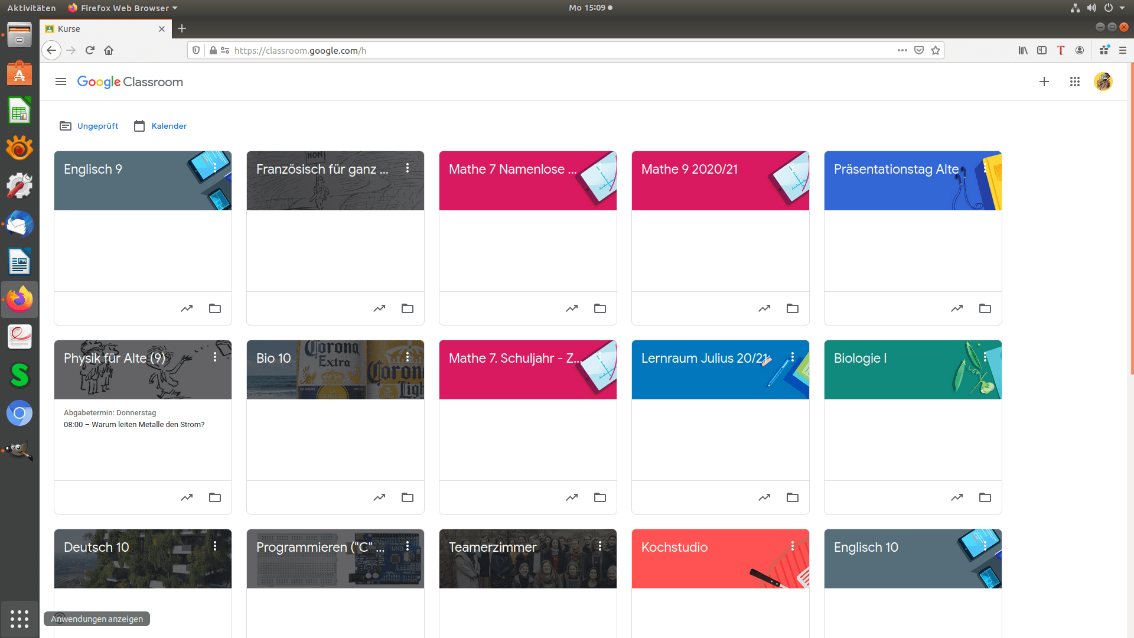
Task: Reload the page in Firefox
Action: [90, 50]
